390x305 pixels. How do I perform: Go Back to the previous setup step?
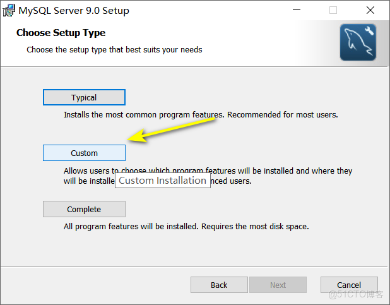coord(219,285)
